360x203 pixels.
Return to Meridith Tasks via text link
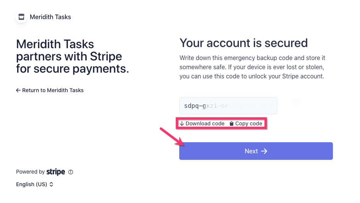(x=53, y=91)
